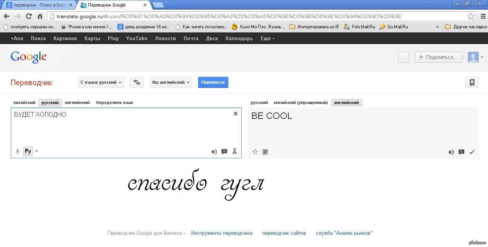Open the "На: английский" dropdown
Screen dimensions: 488x247
(171, 82)
